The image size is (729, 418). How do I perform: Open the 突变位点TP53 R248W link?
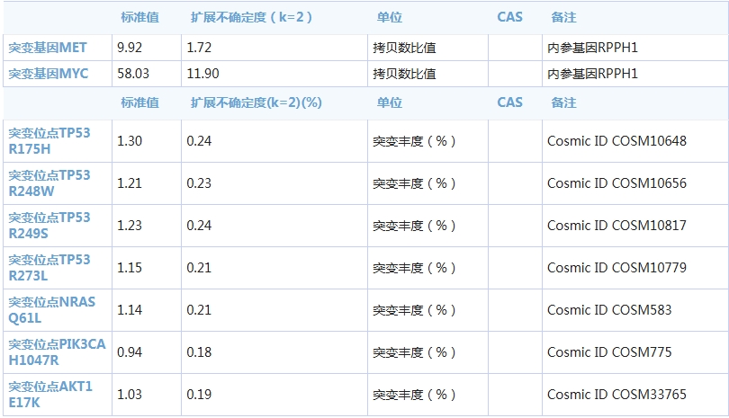(49, 183)
